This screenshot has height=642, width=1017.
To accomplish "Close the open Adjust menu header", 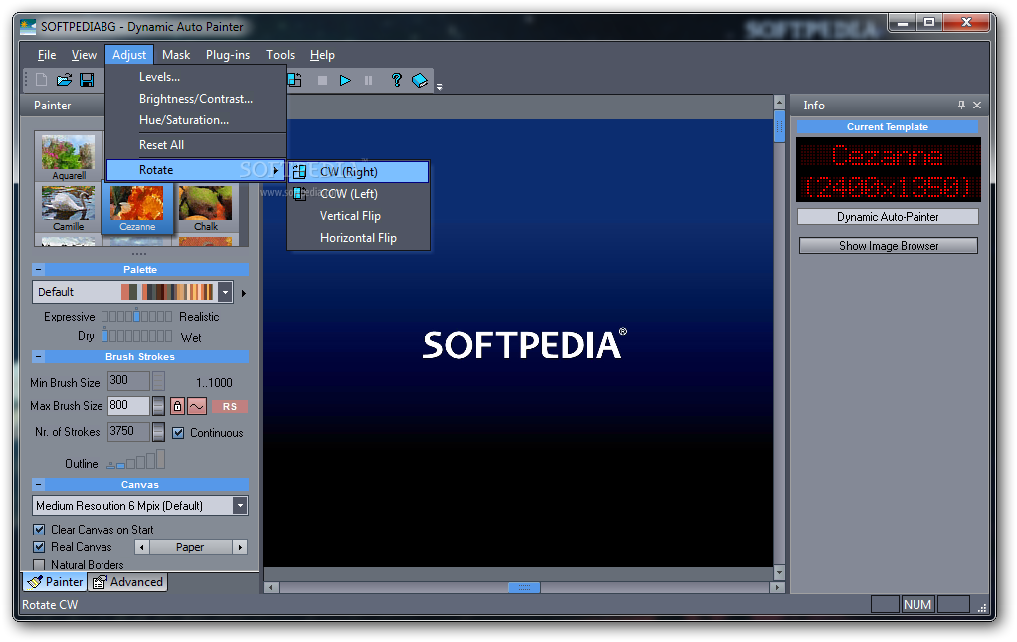I will tap(129, 55).
